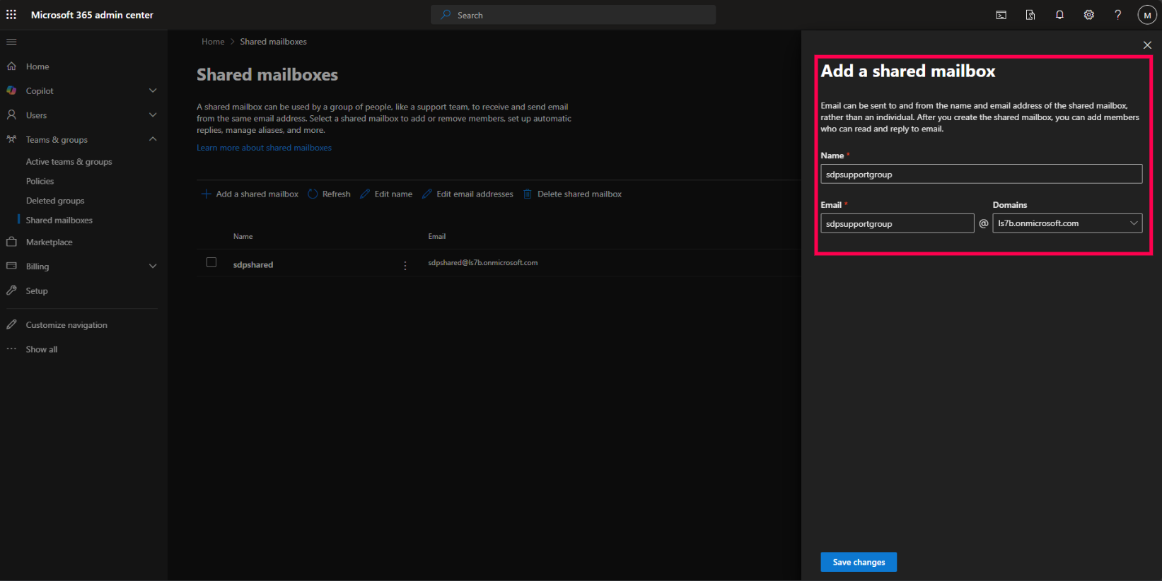Follow Learn more about shared mailboxes link
The image size is (1162, 581).
[264, 148]
